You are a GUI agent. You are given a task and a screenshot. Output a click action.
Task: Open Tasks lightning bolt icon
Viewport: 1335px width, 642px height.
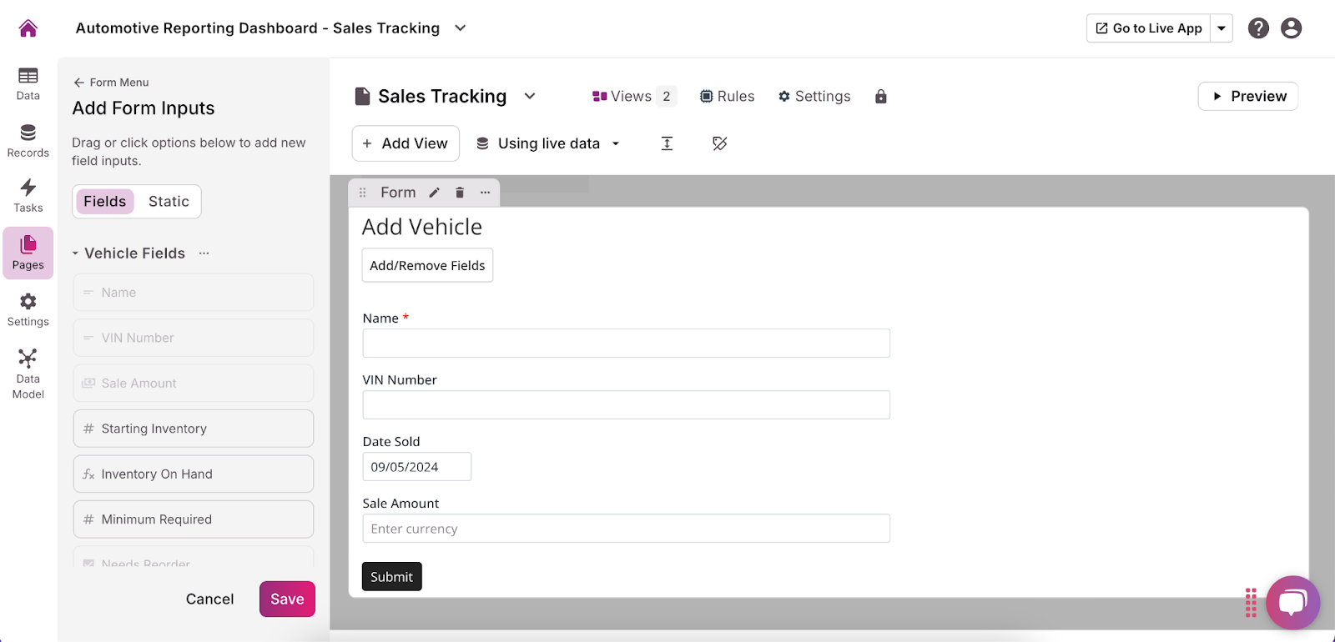[28, 195]
